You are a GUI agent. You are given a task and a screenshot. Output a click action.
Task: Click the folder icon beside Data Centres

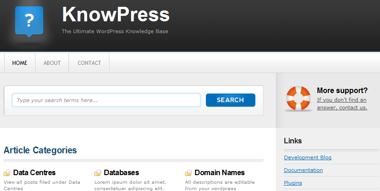click(7, 173)
